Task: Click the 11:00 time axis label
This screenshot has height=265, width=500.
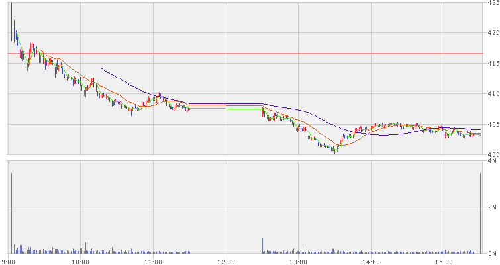Action: pos(153,260)
